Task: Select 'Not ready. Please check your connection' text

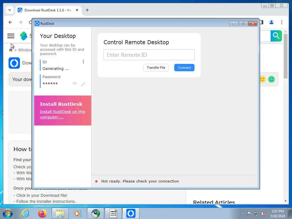Action: (x=140, y=181)
